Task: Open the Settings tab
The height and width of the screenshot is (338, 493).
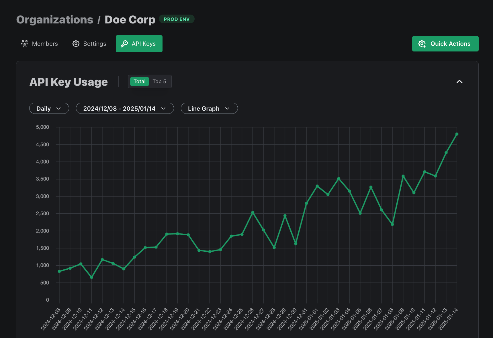Action: coord(89,44)
